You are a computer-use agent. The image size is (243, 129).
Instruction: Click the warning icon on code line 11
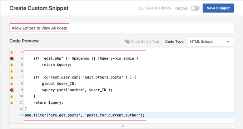click(x=12, y=103)
